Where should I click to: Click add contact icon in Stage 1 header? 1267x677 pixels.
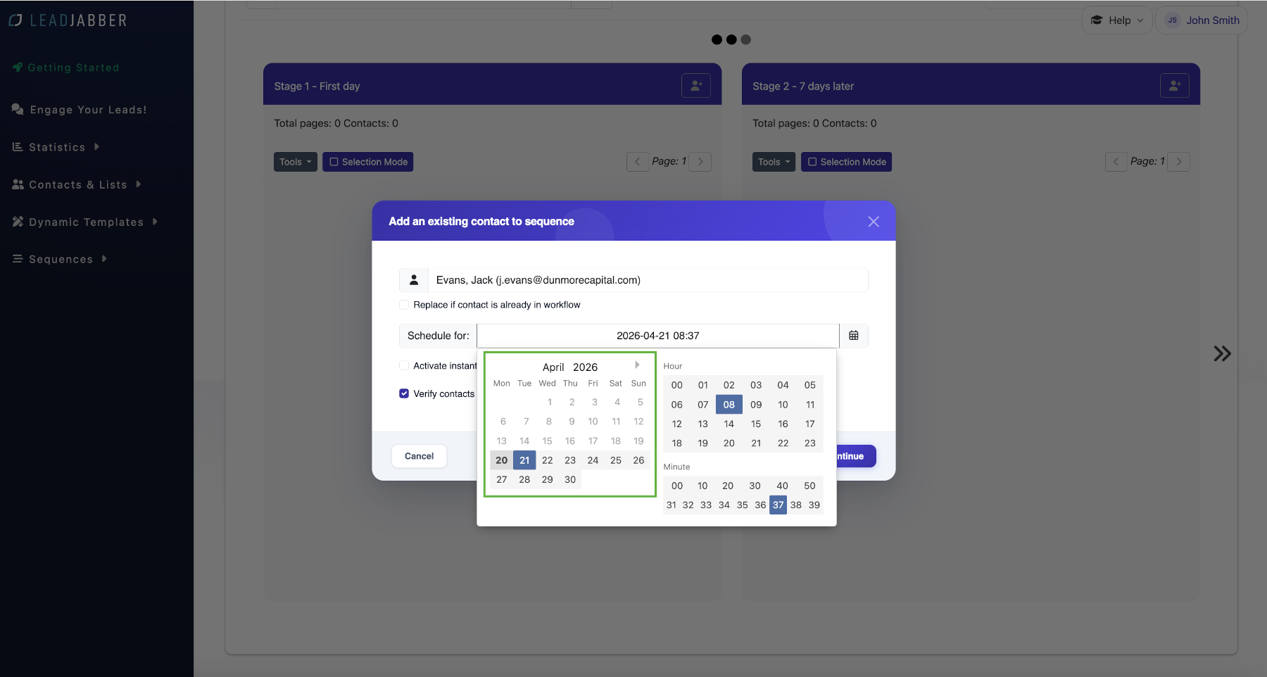click(x=695, y=86)
